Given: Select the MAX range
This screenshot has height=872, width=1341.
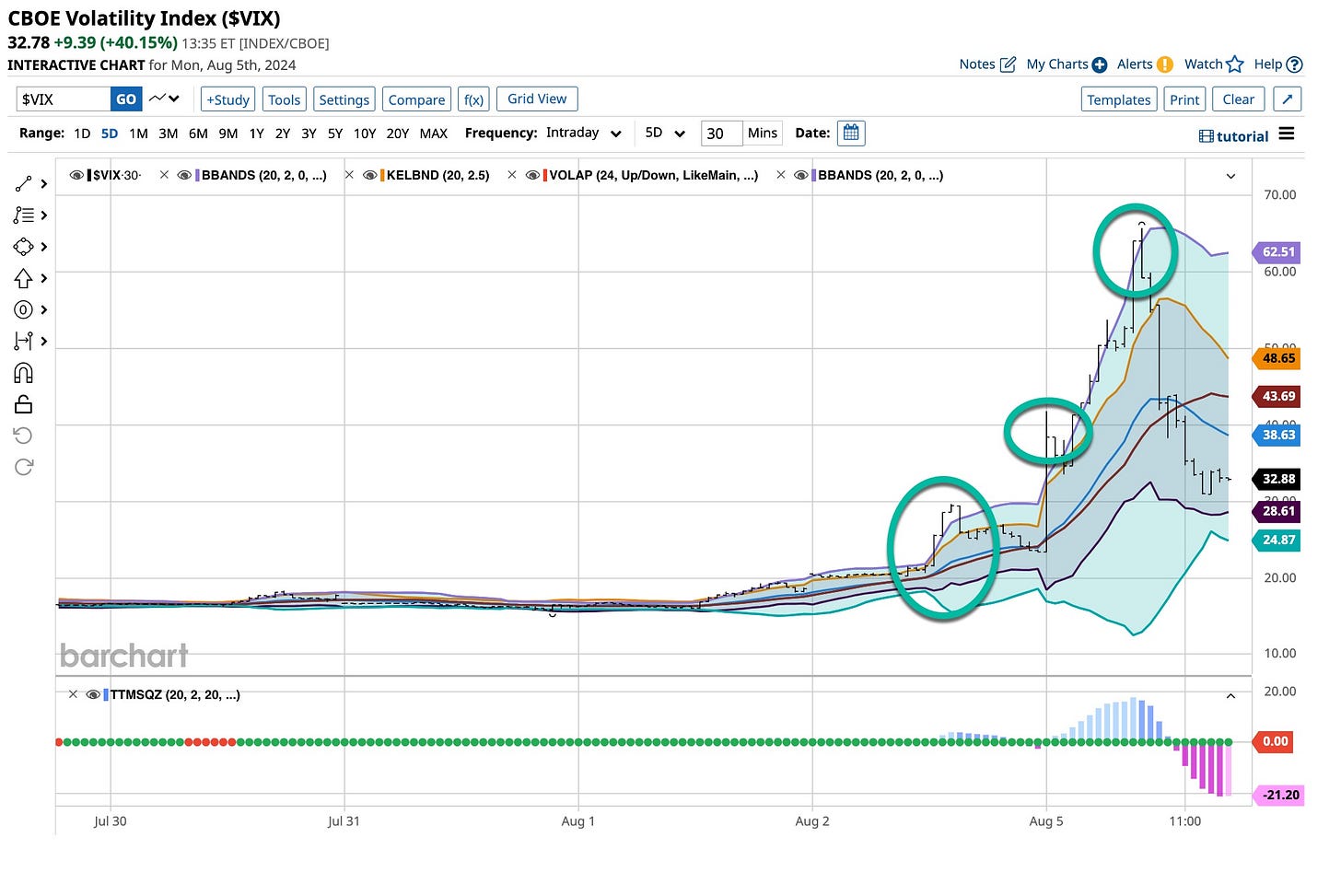Looking at the screenshot, I should point(433,134).
